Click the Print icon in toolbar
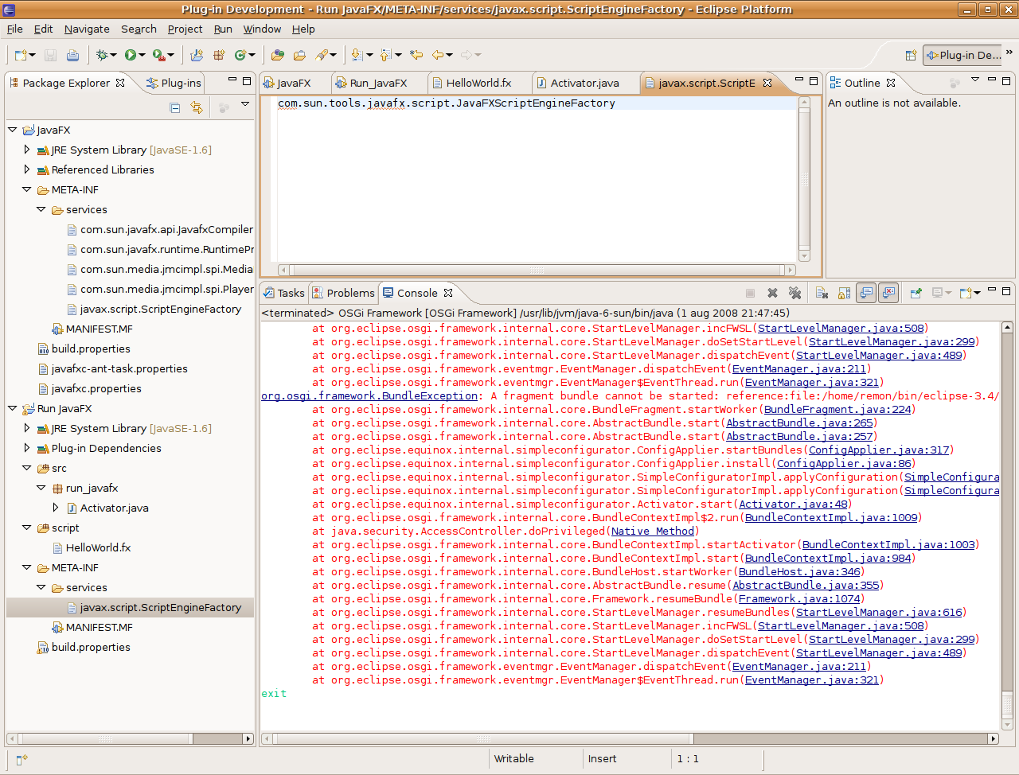The image size is (1019, 775). click(x=72, y=55)
